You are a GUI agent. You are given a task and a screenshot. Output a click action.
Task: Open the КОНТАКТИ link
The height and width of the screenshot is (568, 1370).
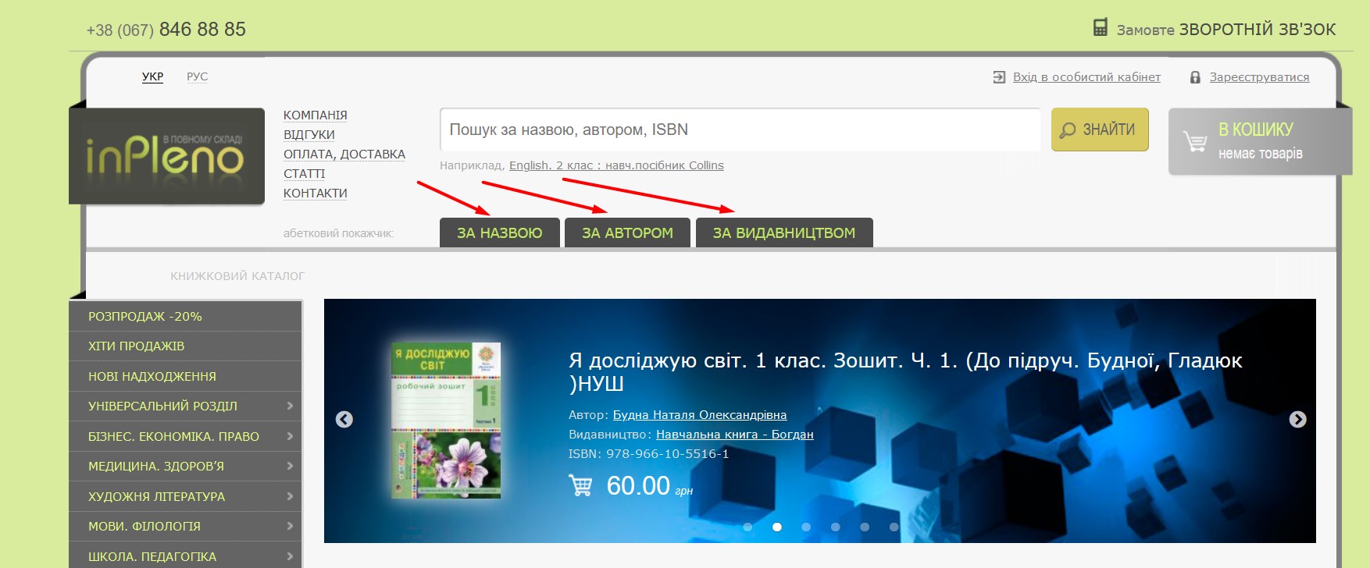tap(316, 193)
